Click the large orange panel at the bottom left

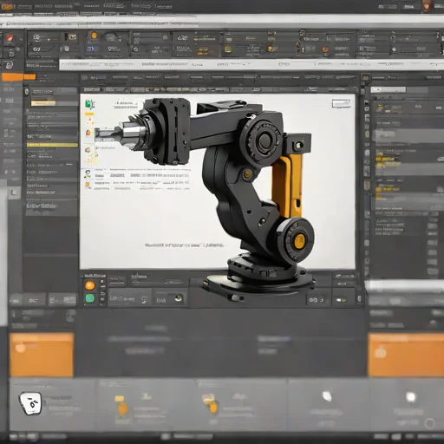pos(42,355)
